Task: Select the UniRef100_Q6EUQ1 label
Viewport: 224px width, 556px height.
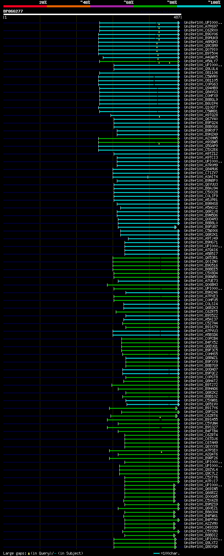Action: [x=201, y=346]
